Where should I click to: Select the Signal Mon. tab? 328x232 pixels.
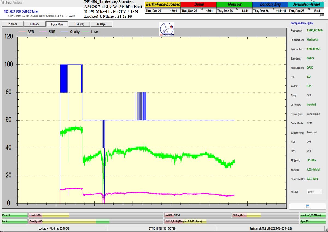(x=57, y=24)
